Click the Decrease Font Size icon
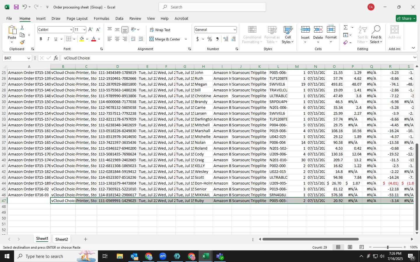This screenshot has height=262, width=420. pos(98,30)
